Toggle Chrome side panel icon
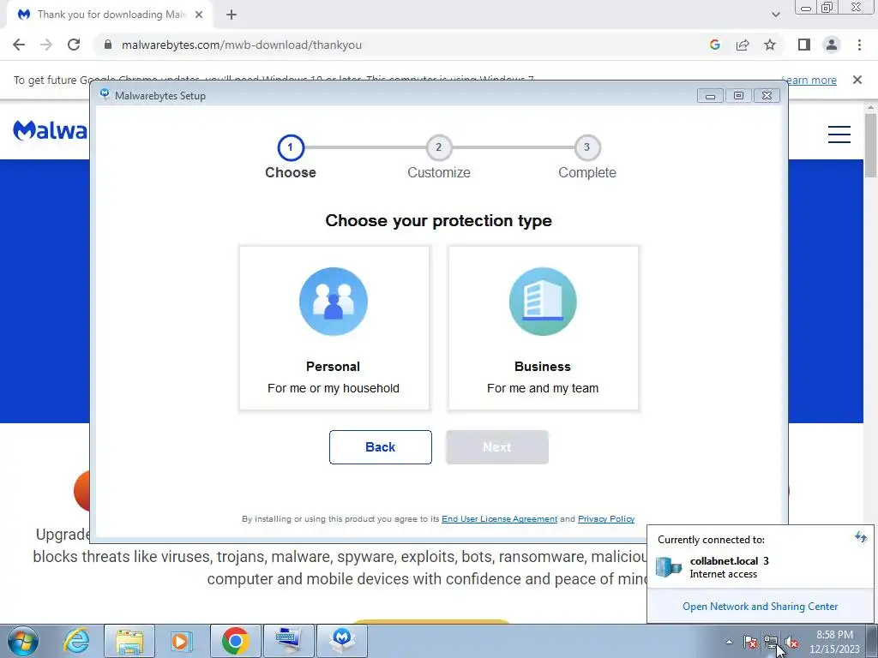 804,45
